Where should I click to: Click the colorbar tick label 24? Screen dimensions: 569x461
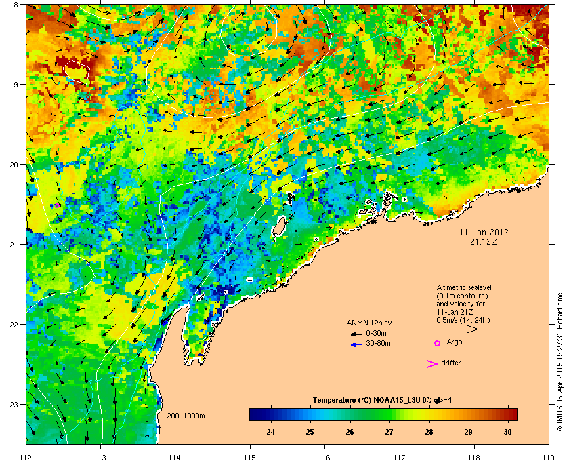point(270,432)
